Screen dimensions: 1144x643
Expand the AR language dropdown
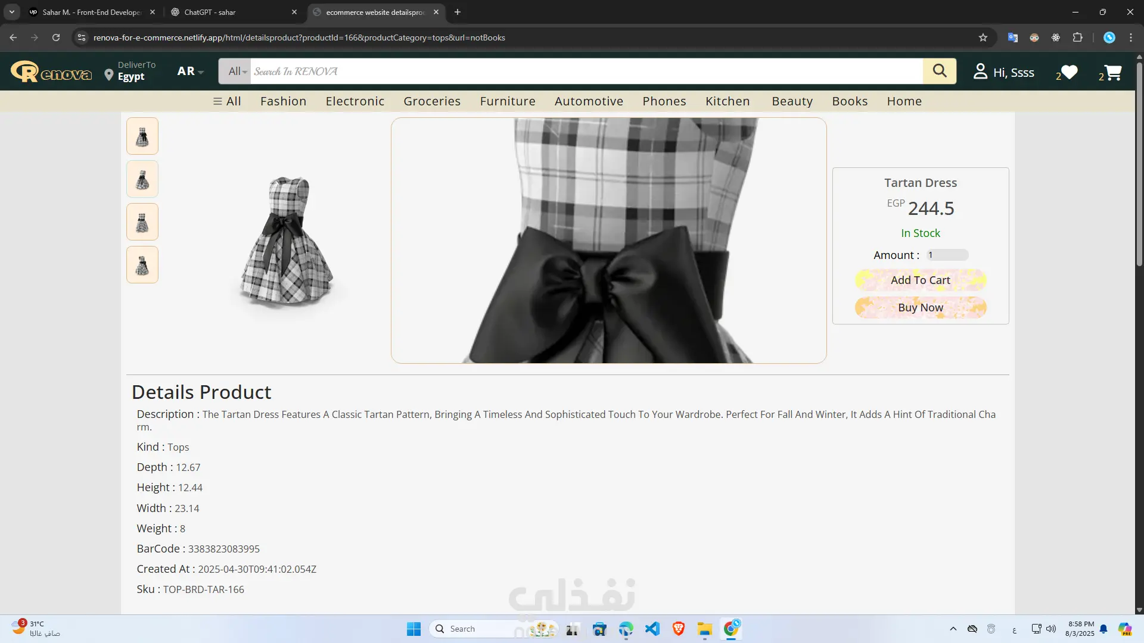(190, 71)
